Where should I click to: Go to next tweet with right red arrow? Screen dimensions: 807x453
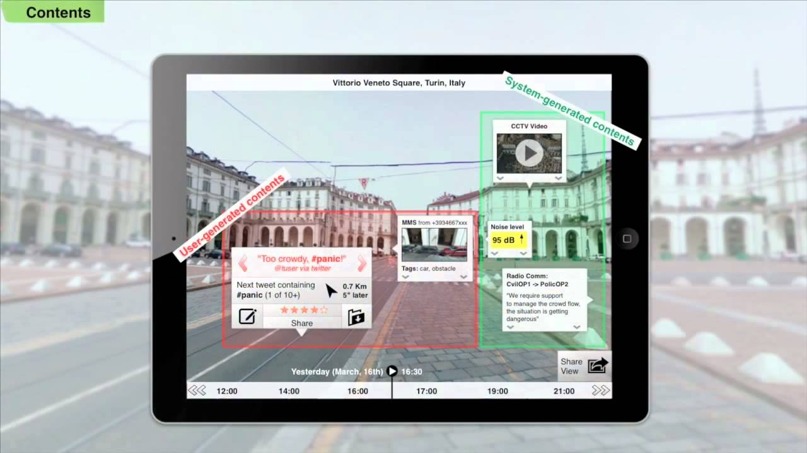(x=362, y=263)
